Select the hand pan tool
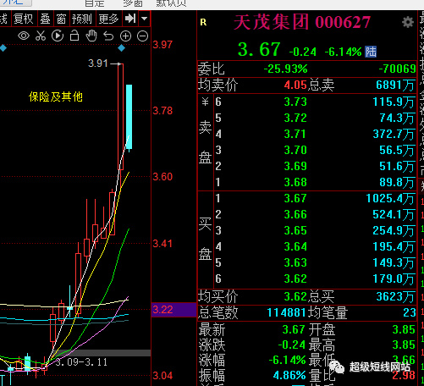 point(91,36)
